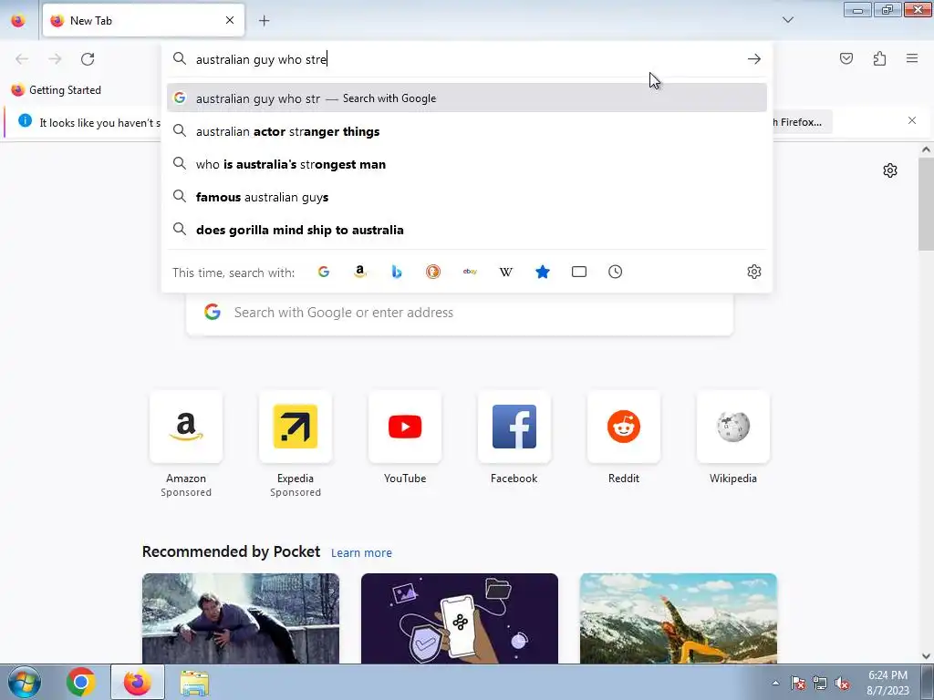Search bookmarks using the star icon
This screenshot has height=700, width=934.
pyautogui.click(x=543, y=272)
